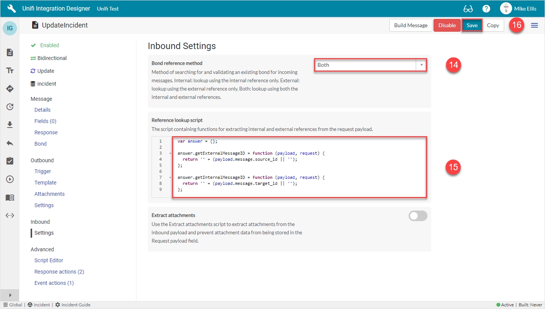Collapse the function fold arrow at line 3

(170, 154)
